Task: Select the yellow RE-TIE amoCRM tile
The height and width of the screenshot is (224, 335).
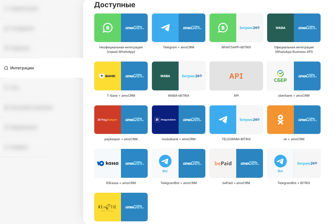Action: click(x=121, y=207)
